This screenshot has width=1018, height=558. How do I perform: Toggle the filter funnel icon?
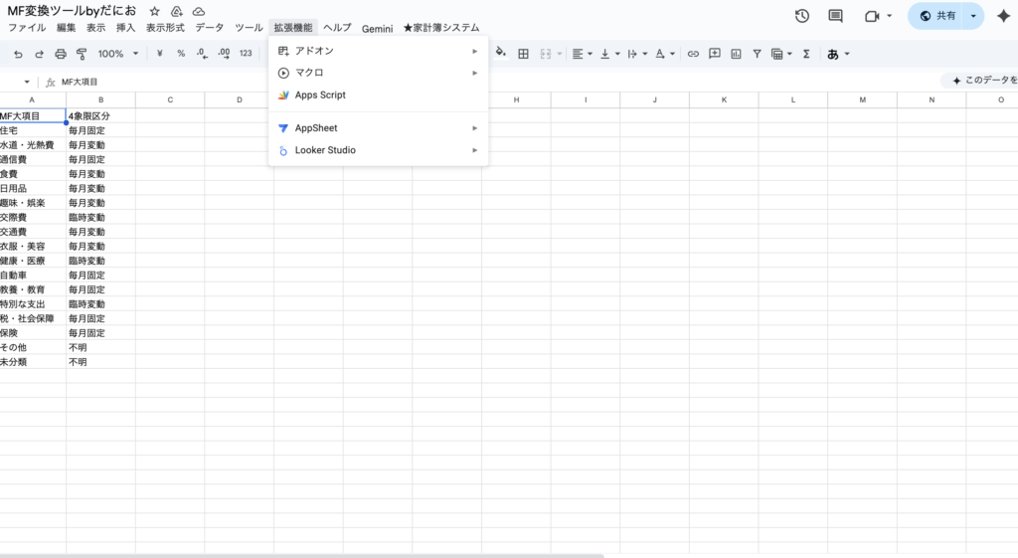click(757, 54)
